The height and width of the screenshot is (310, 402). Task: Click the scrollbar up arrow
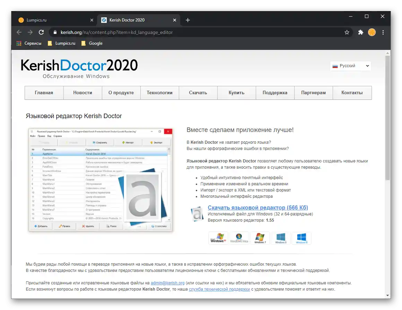(x=387, y=53)
